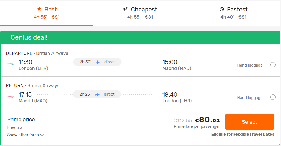This screenshot has width=281, height=146.
Task: Select the Best sorting tab
Action: pos(47,13)
